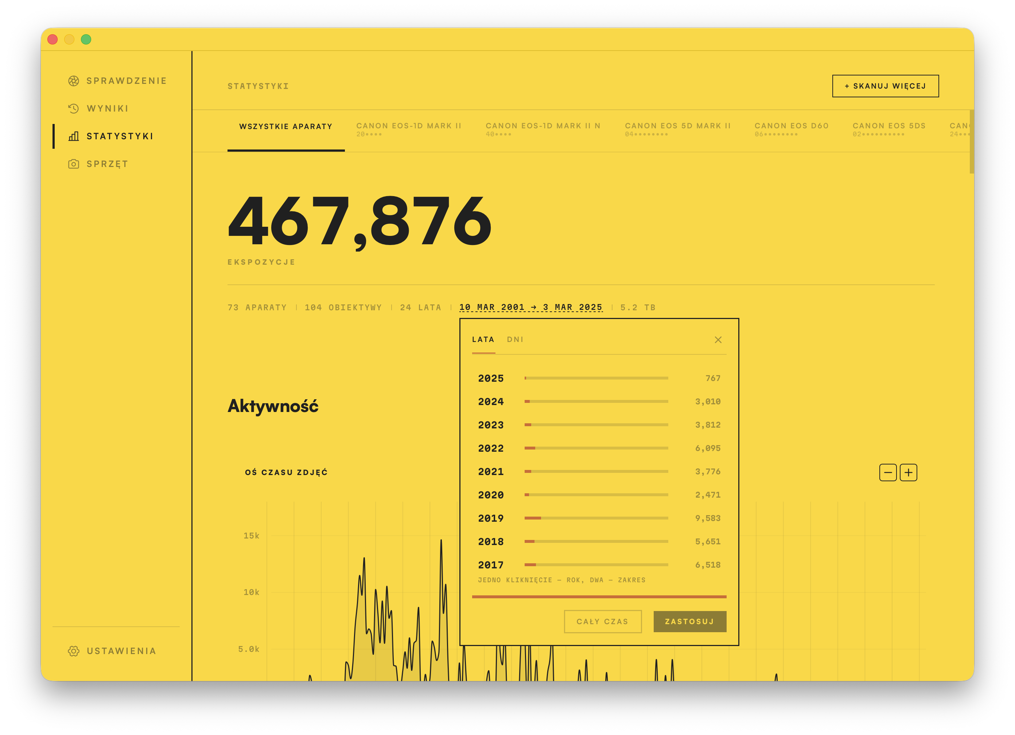Select year 2019 row
The image size is (1015, 735).
coord(599,518)
